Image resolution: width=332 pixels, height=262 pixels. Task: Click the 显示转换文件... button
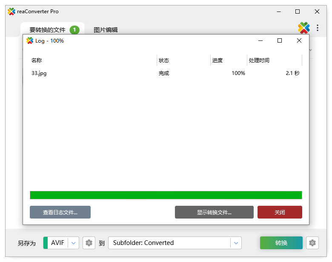point(214,212)
